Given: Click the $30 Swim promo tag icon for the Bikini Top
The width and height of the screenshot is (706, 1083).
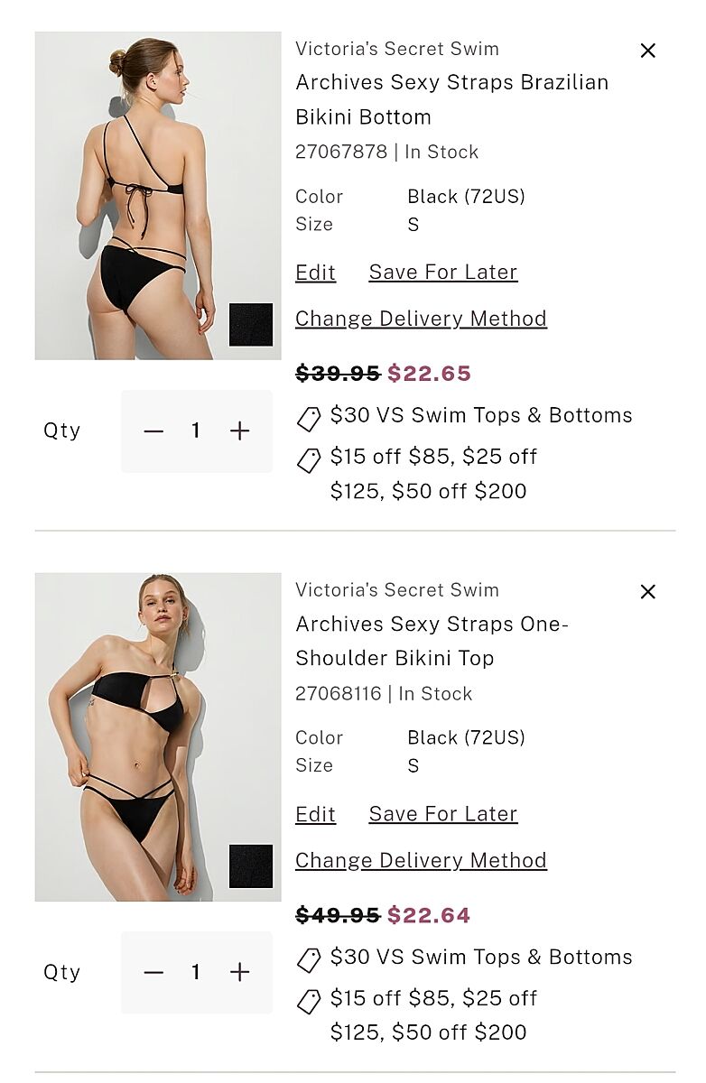Looking at the screenshot, I should (x=309, y=959).
